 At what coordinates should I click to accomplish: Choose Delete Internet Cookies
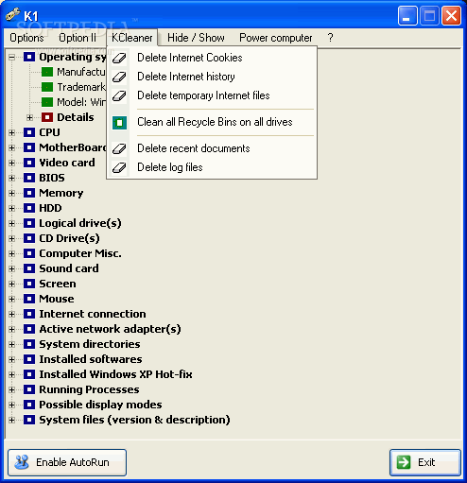tap(212, 58)
